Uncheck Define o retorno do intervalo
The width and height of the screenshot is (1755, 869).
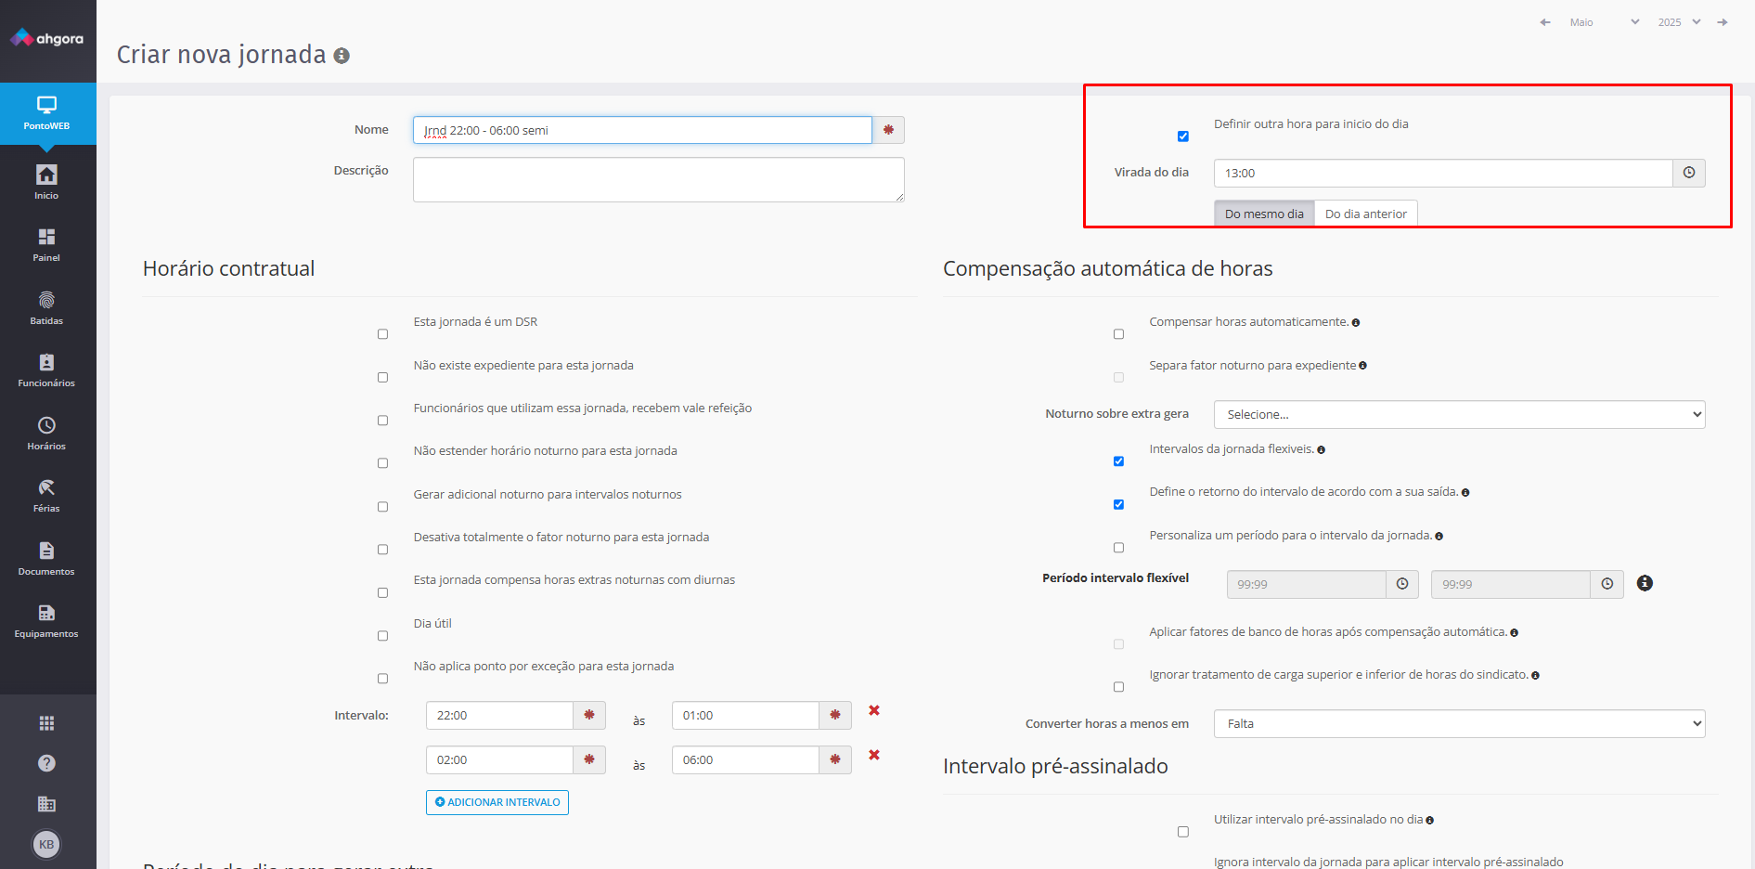1118,505
